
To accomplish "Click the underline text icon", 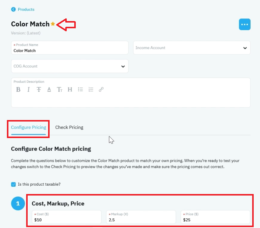I will pos(49,89).
